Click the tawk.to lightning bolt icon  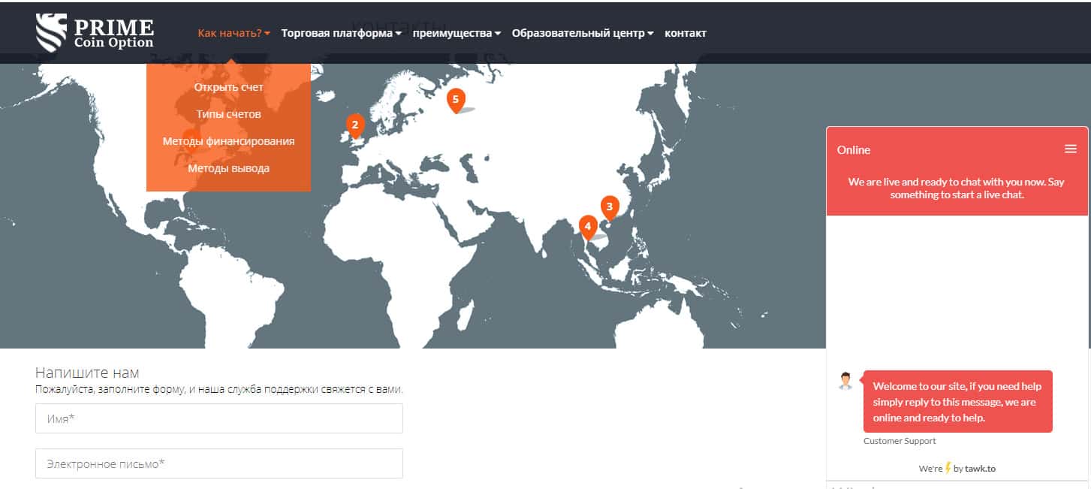[x=948, y=468]
